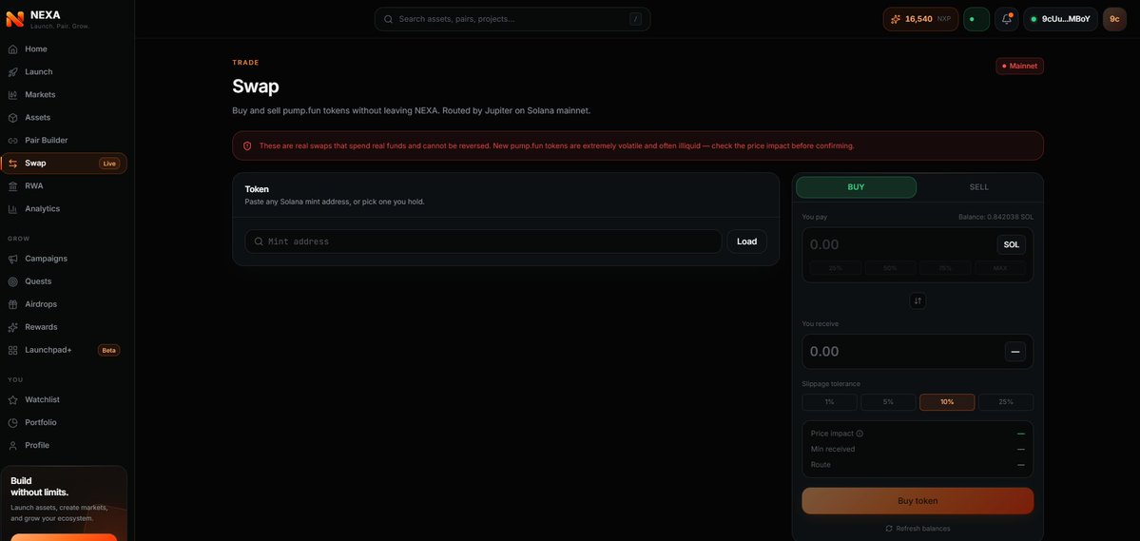Click the Price impact info icon

point(860,434)
